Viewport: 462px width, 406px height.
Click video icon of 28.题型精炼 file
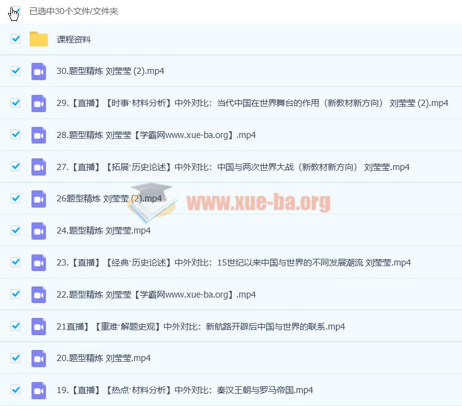[39, 136]
